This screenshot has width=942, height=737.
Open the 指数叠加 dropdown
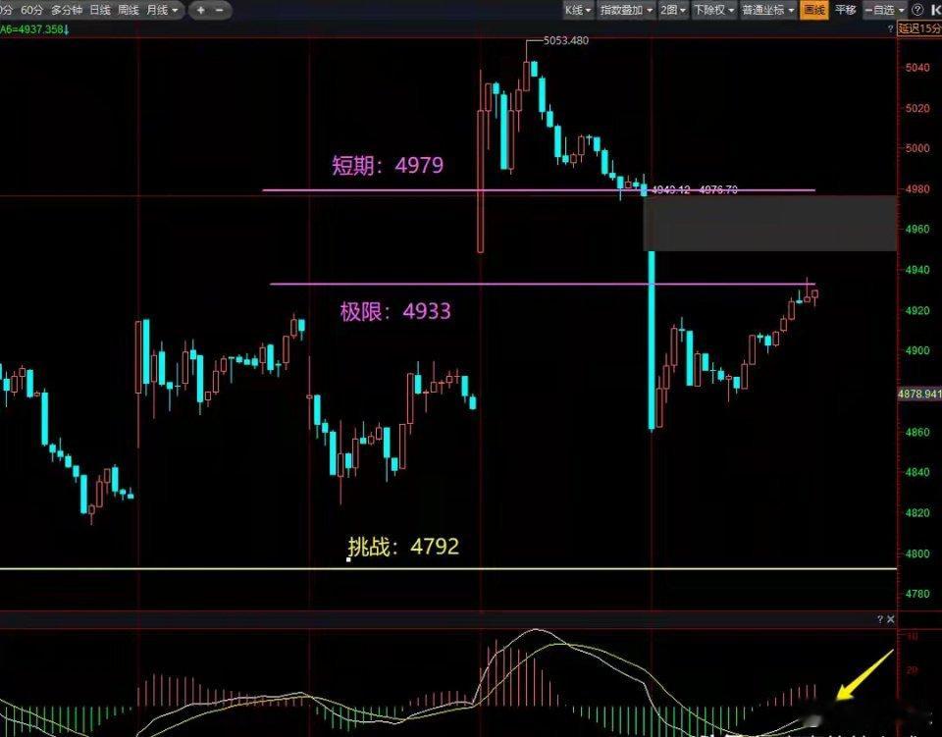(626, 10)
